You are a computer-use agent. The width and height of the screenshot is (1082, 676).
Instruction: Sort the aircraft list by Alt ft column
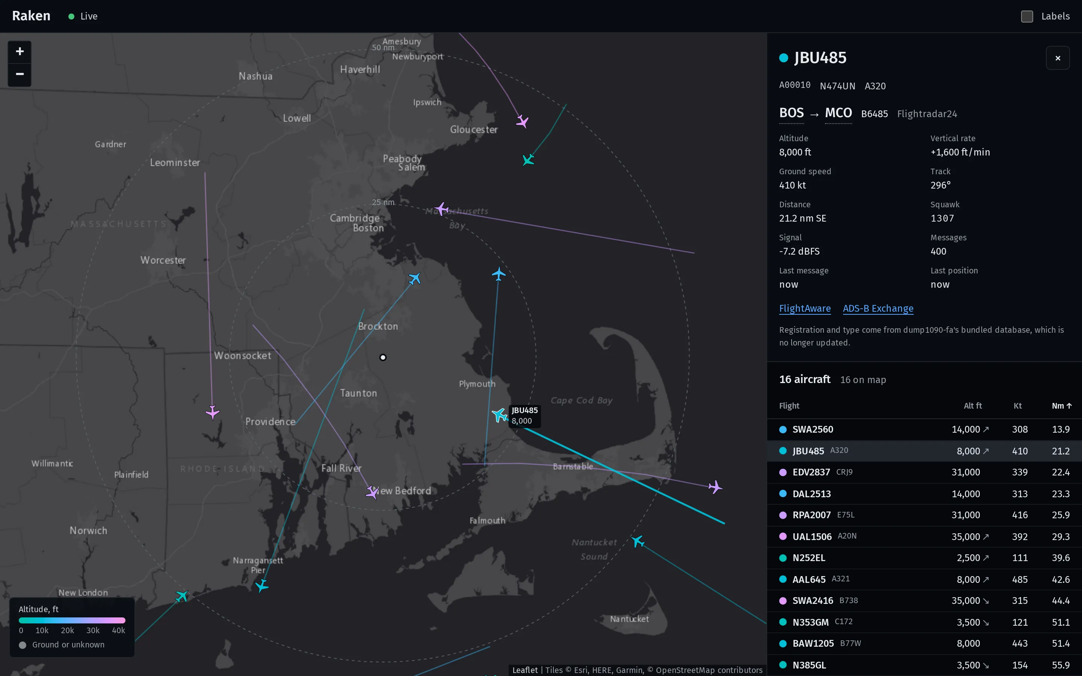[x=972, y=406]
